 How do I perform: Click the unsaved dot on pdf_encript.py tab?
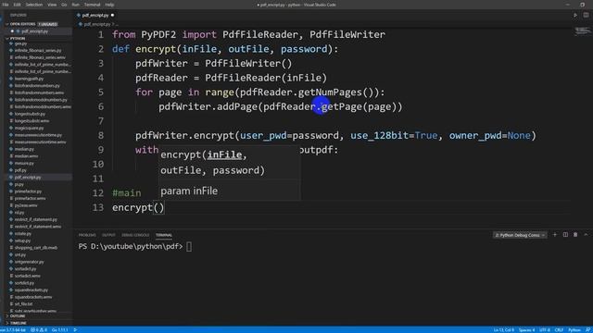pyautogui.click(x=112, y=15)
